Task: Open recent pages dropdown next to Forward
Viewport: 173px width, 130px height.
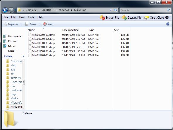Action: (x=15, y=10)
